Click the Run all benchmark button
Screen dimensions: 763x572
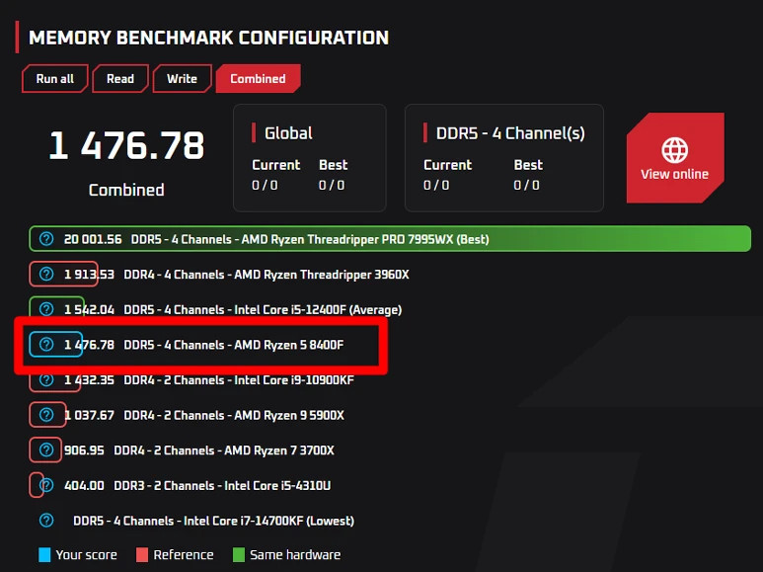[x=55, y=78]
